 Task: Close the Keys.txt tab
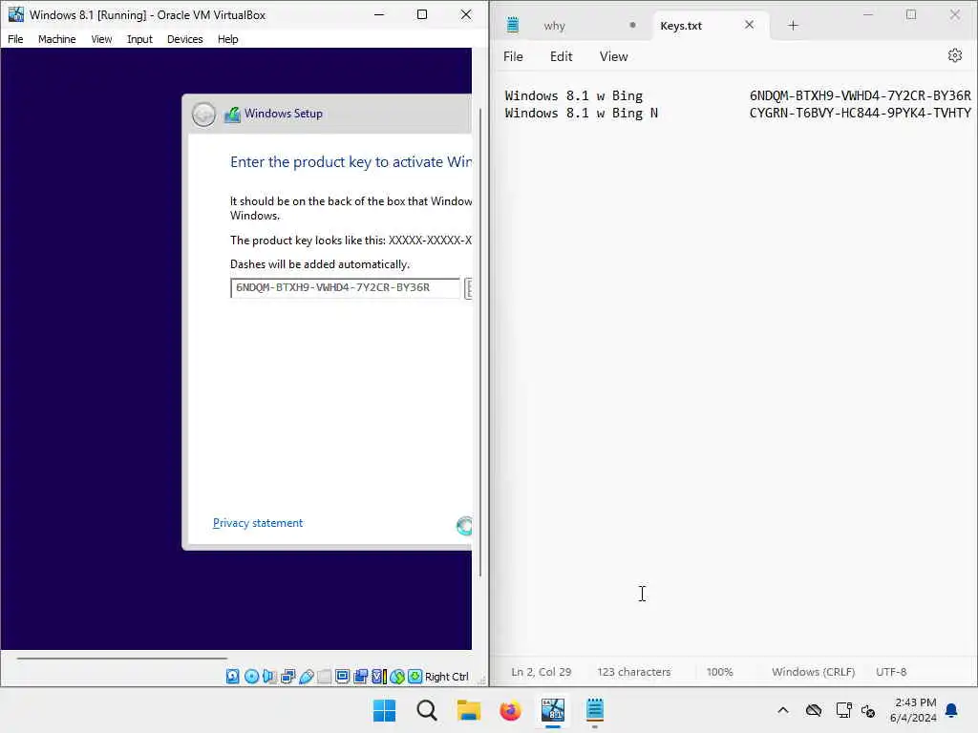tap(749, 25)
